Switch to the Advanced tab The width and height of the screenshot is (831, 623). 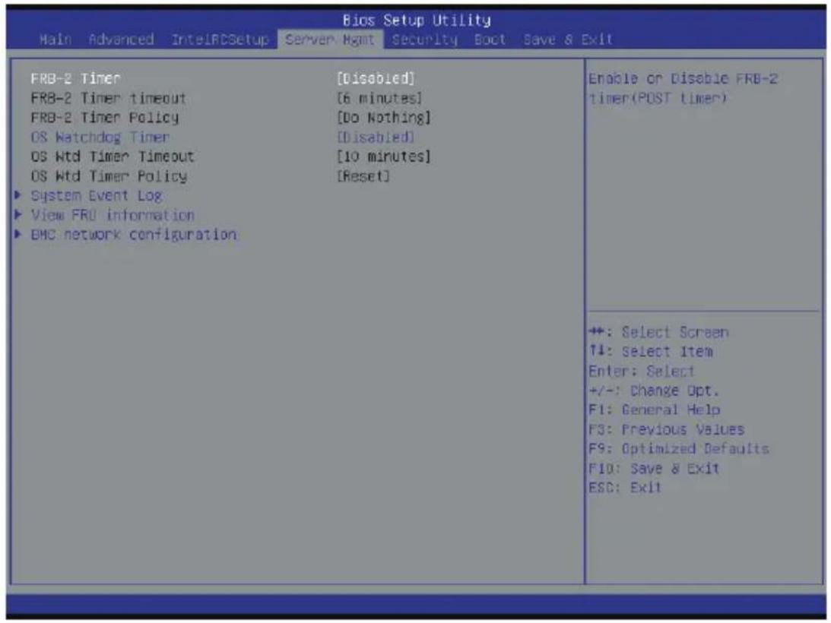[x=122, y=40]
